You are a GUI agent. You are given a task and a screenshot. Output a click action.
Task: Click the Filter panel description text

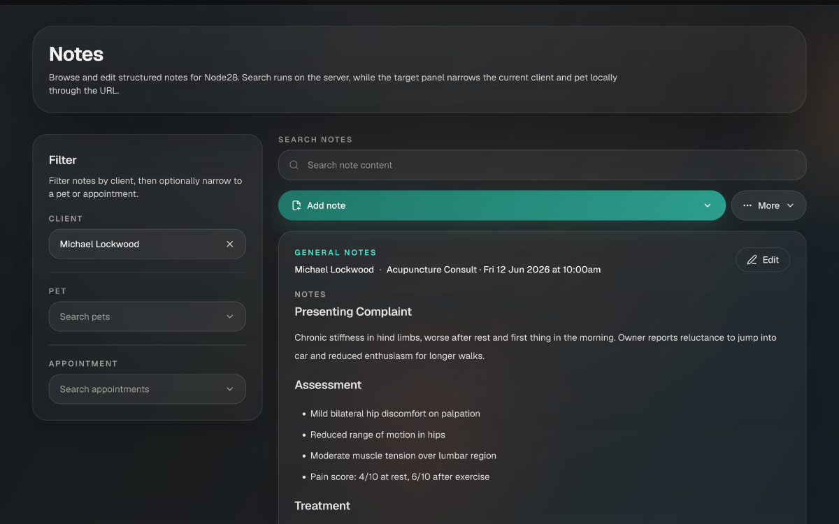pyautogui.click(x=145, y=187)
